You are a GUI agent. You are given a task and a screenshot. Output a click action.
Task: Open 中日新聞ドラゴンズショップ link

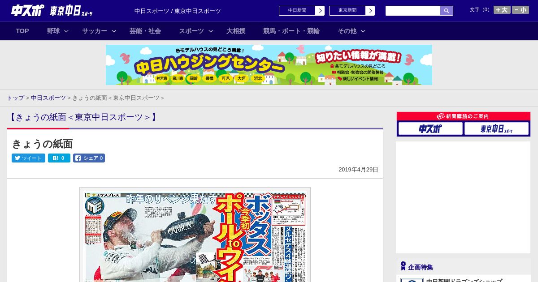click(464, 281)
